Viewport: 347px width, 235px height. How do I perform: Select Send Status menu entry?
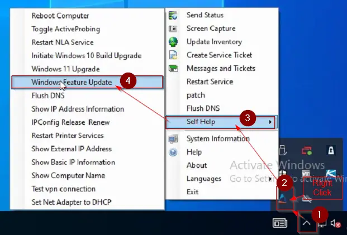coord(221,15)
